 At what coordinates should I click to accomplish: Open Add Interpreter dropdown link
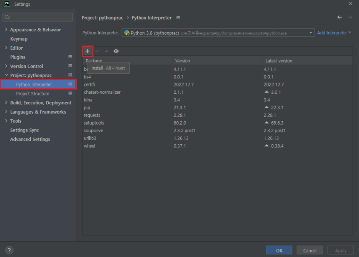coord(334,33)
